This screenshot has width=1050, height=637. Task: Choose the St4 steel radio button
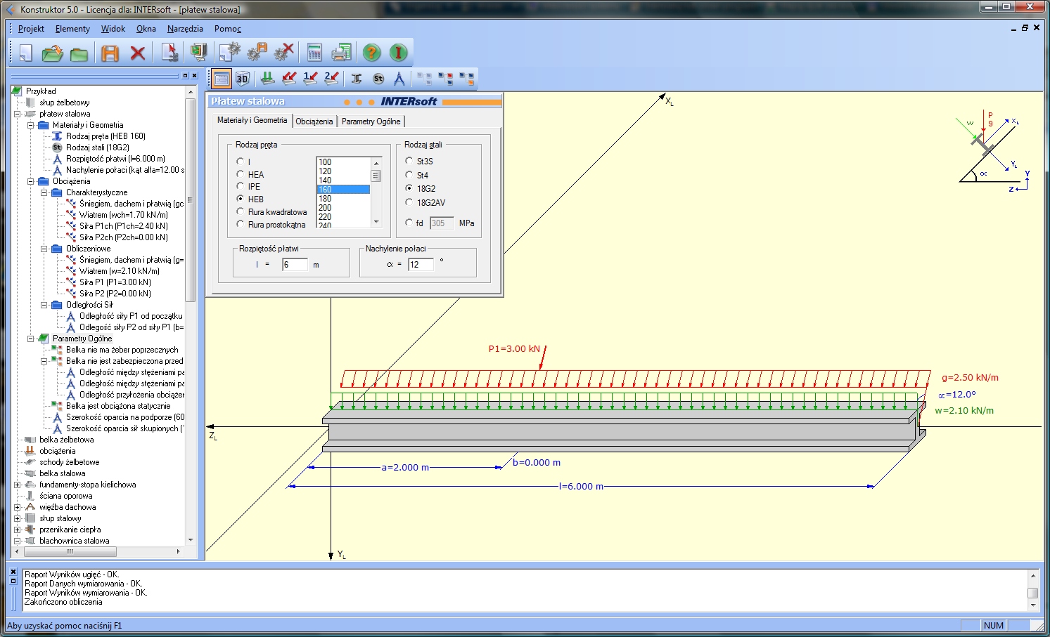tap(409, 175)
